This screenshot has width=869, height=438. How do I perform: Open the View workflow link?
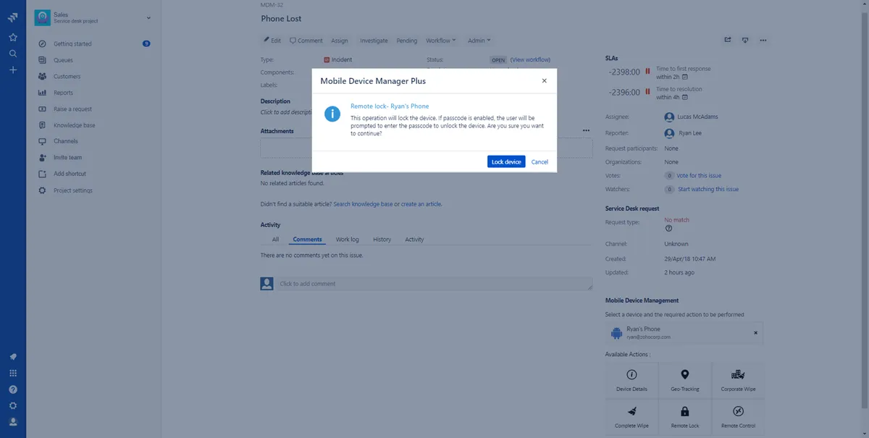pyautogui.click(x=531, y=59)
